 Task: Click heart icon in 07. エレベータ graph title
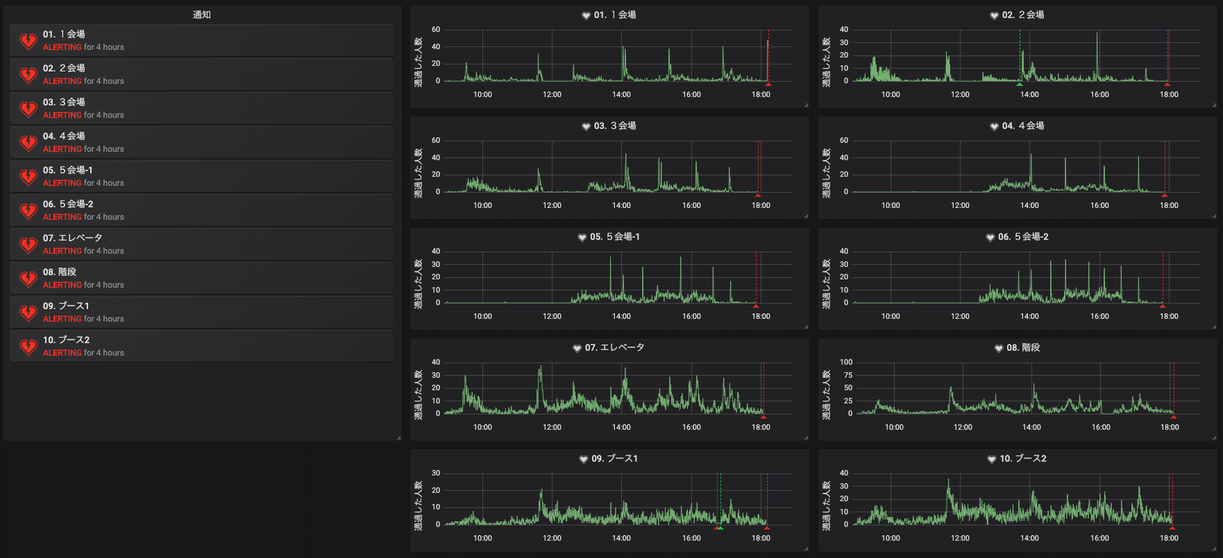coord(577,348)
